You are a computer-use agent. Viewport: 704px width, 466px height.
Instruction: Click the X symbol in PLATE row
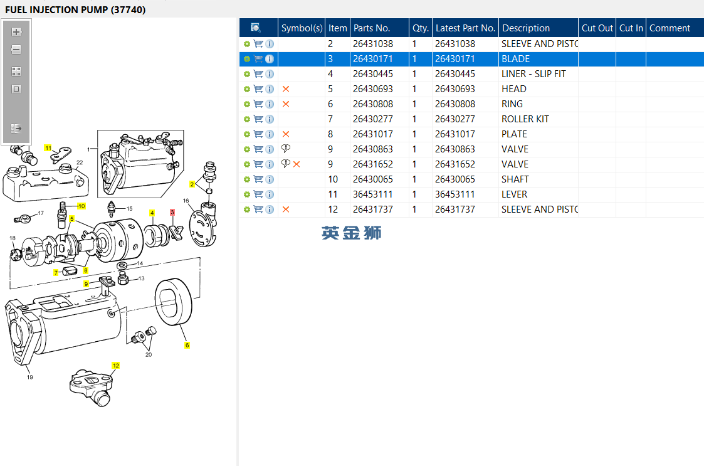[x=286, y=134]
